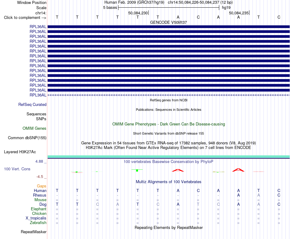
Task: Select the X_tropicalis alignment row label
Action: click(36, 218)
